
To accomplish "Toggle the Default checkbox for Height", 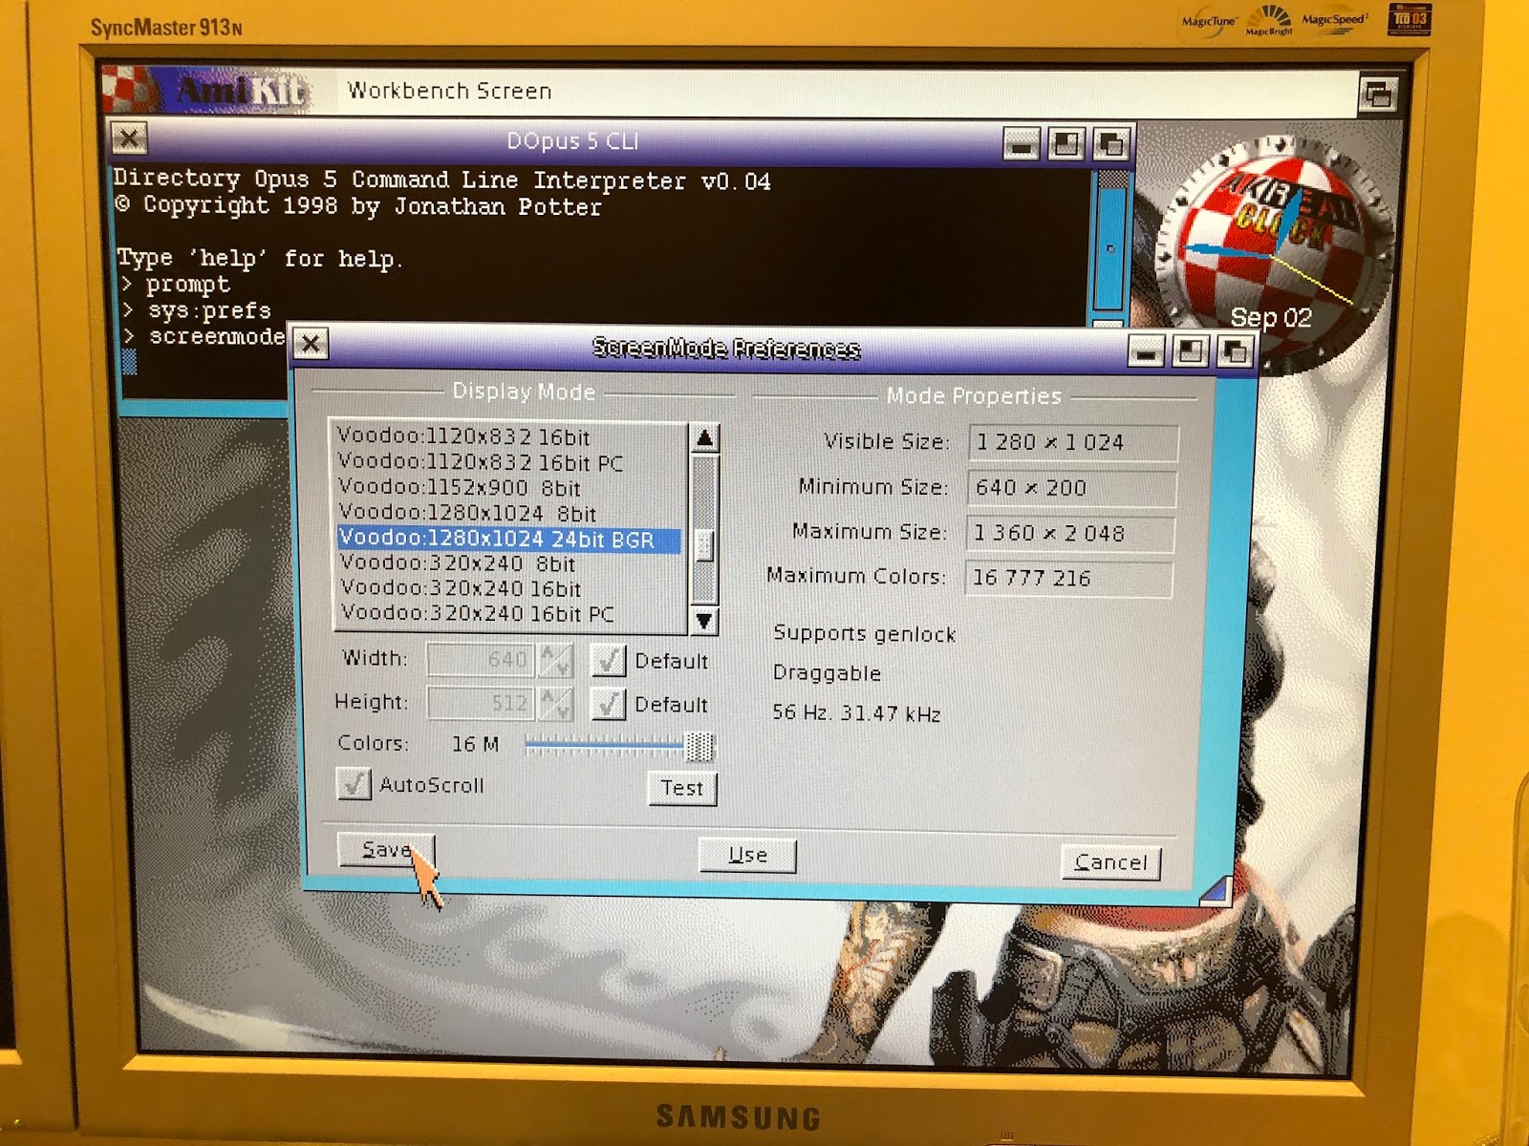I will point(608,705).
